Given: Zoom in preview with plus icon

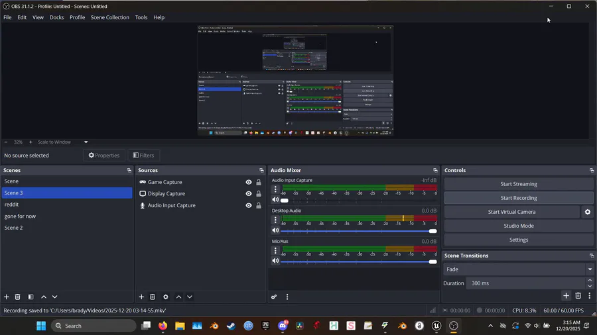Looking at the screenshot, I should point(31,142).
